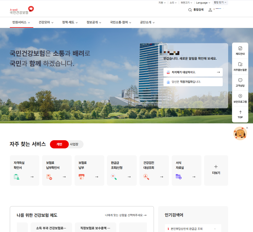Close the chatbot banner with the X

[247, 127]
